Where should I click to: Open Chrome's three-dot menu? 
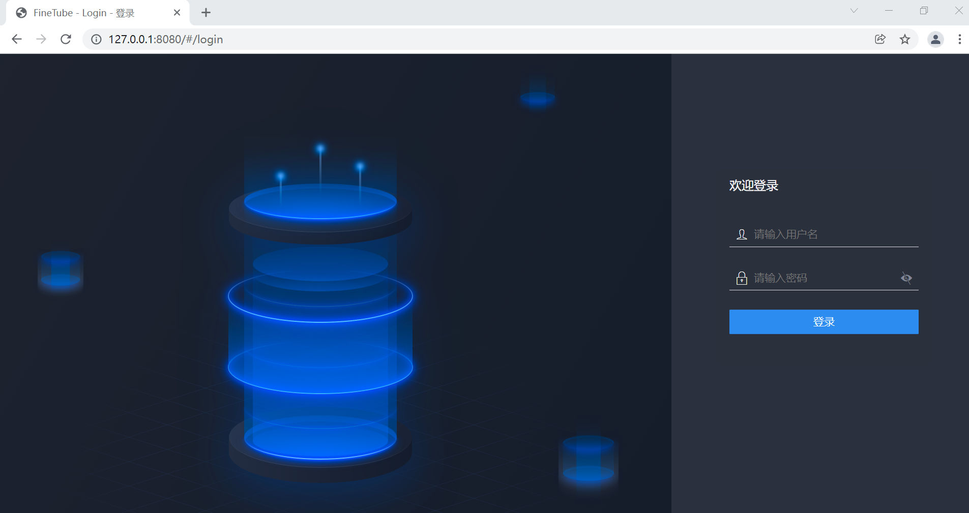pyautogui.click(x=959, y=39)
